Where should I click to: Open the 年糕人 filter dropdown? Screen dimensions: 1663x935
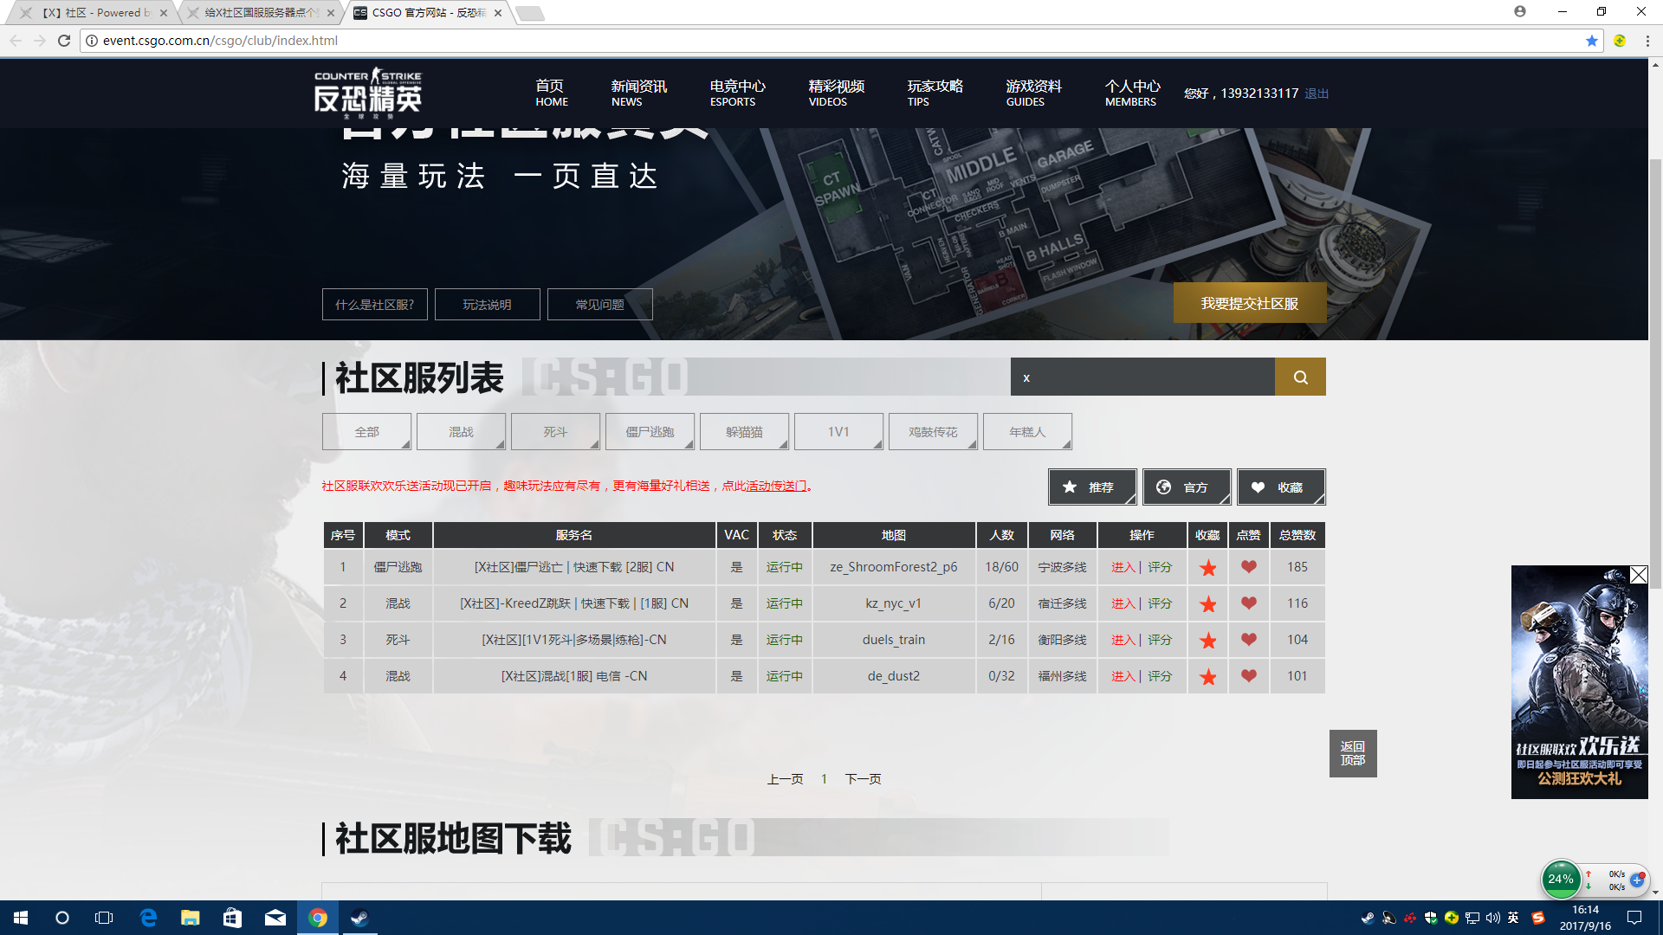1027,431
